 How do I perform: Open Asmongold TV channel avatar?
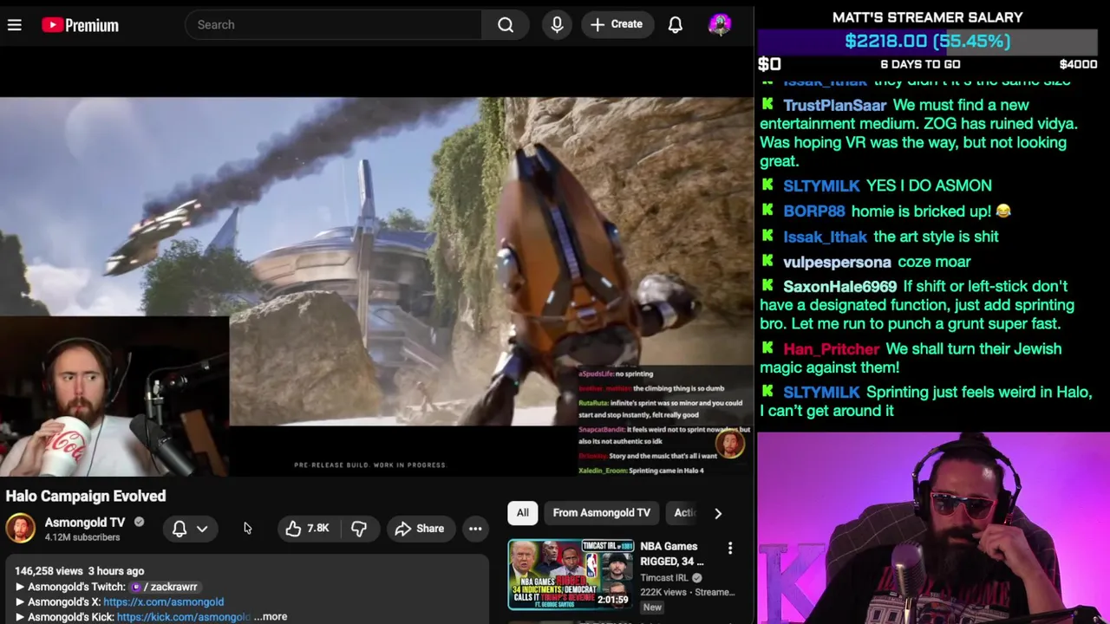[21, 528]
